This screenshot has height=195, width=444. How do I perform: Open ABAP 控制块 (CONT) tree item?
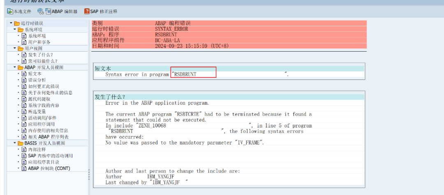pyautogui.click(x=49, y=168)
